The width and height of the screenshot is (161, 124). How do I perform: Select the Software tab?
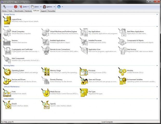pos(36,11)
